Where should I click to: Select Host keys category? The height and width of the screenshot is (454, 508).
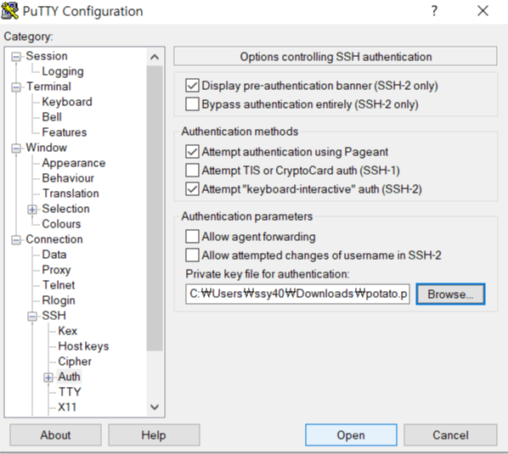[83, 346]
